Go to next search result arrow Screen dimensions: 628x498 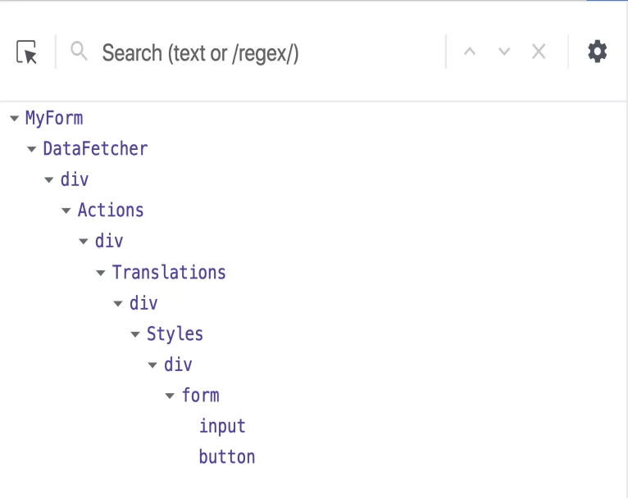click(504, 52)
